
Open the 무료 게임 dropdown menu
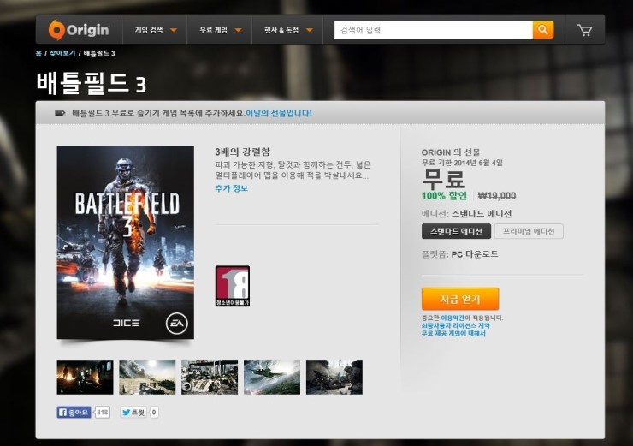click(220, 30)
